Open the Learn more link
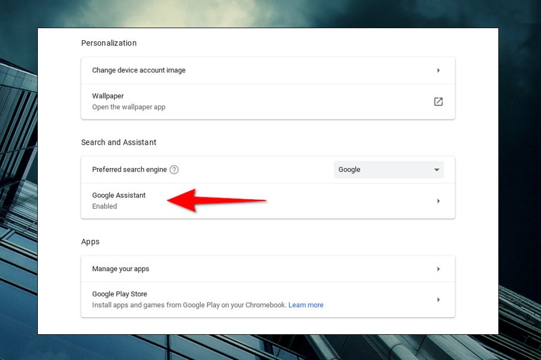The image size is (541, 360). tap(306, 305)
